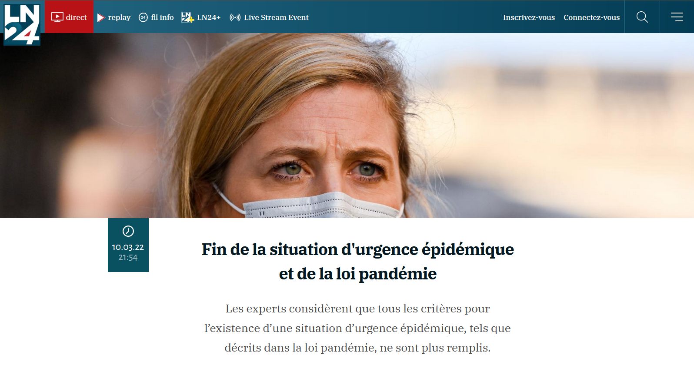Open Live Stream Event page
Viewport: 694px width, 365px height.
(x=269, y=17)
